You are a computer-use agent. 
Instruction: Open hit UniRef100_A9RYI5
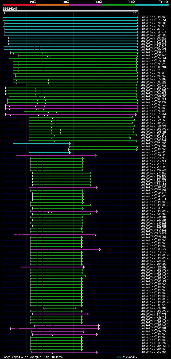pyautogui.click(x=153, y=52)
